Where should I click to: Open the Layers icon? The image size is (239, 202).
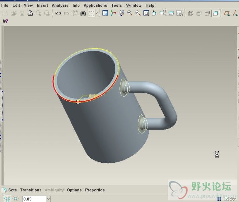point(171,13)
